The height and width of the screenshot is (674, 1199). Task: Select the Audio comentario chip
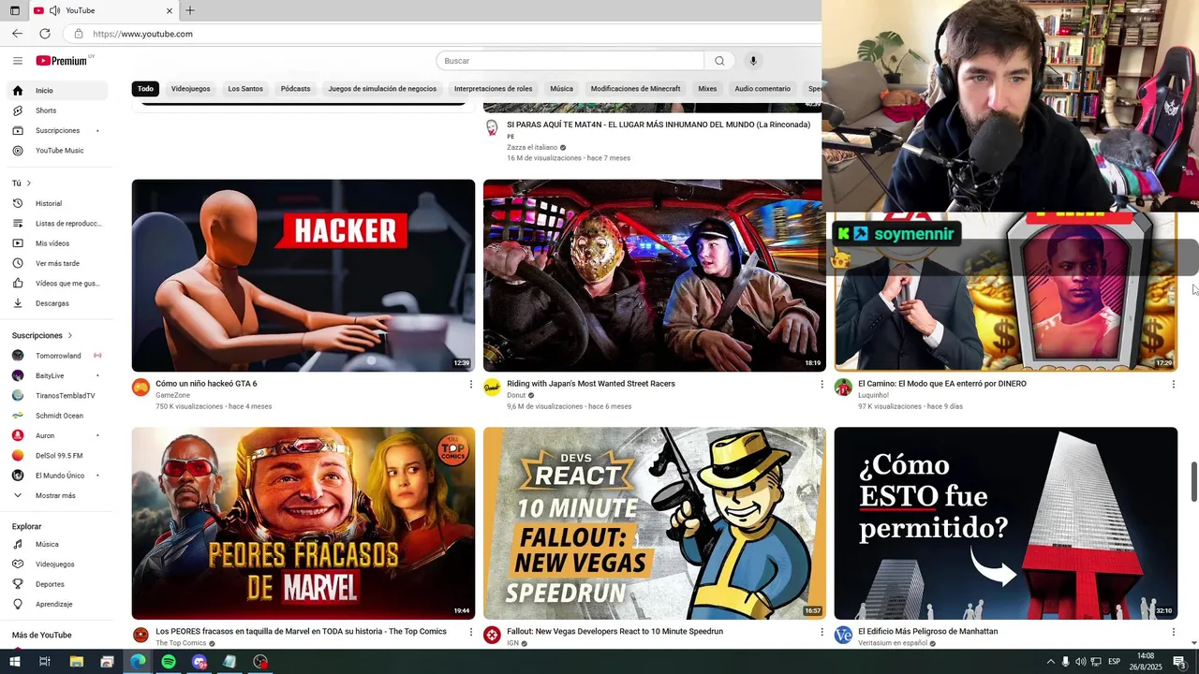click(762, 89)
